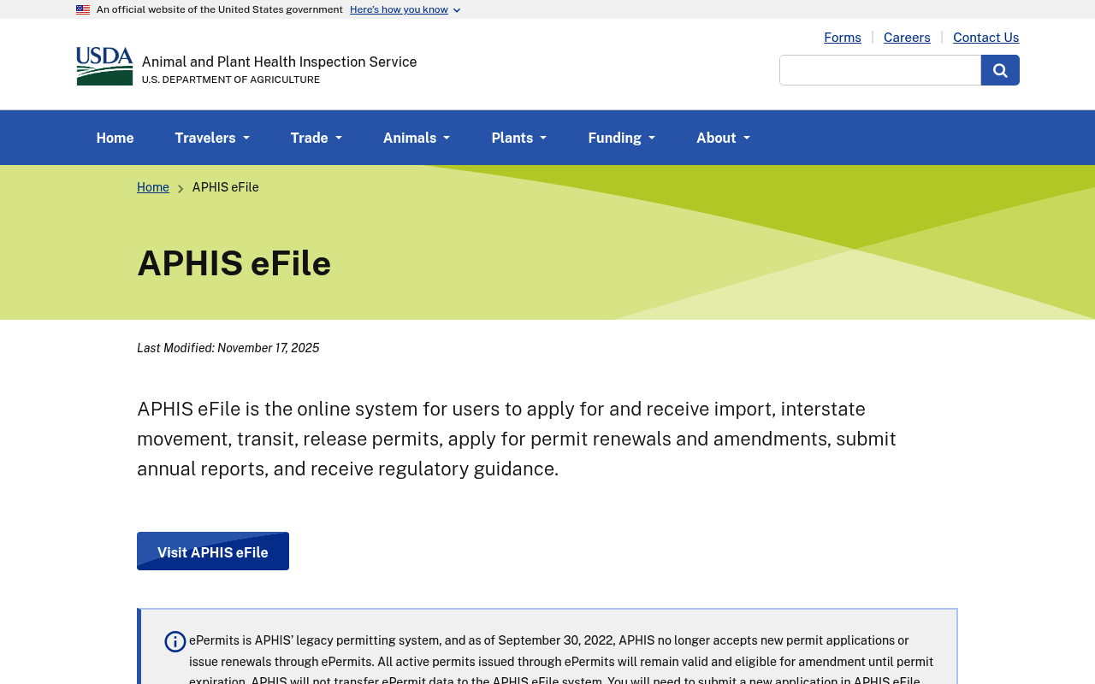Click the Last Modified date text
Screen dimensions: 1095x684
(228, 348)
